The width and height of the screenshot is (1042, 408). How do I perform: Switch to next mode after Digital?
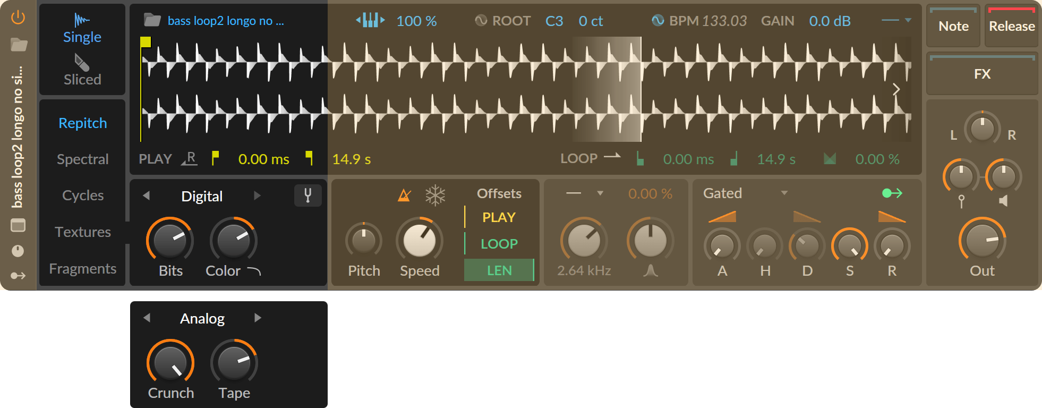point(257,195)
